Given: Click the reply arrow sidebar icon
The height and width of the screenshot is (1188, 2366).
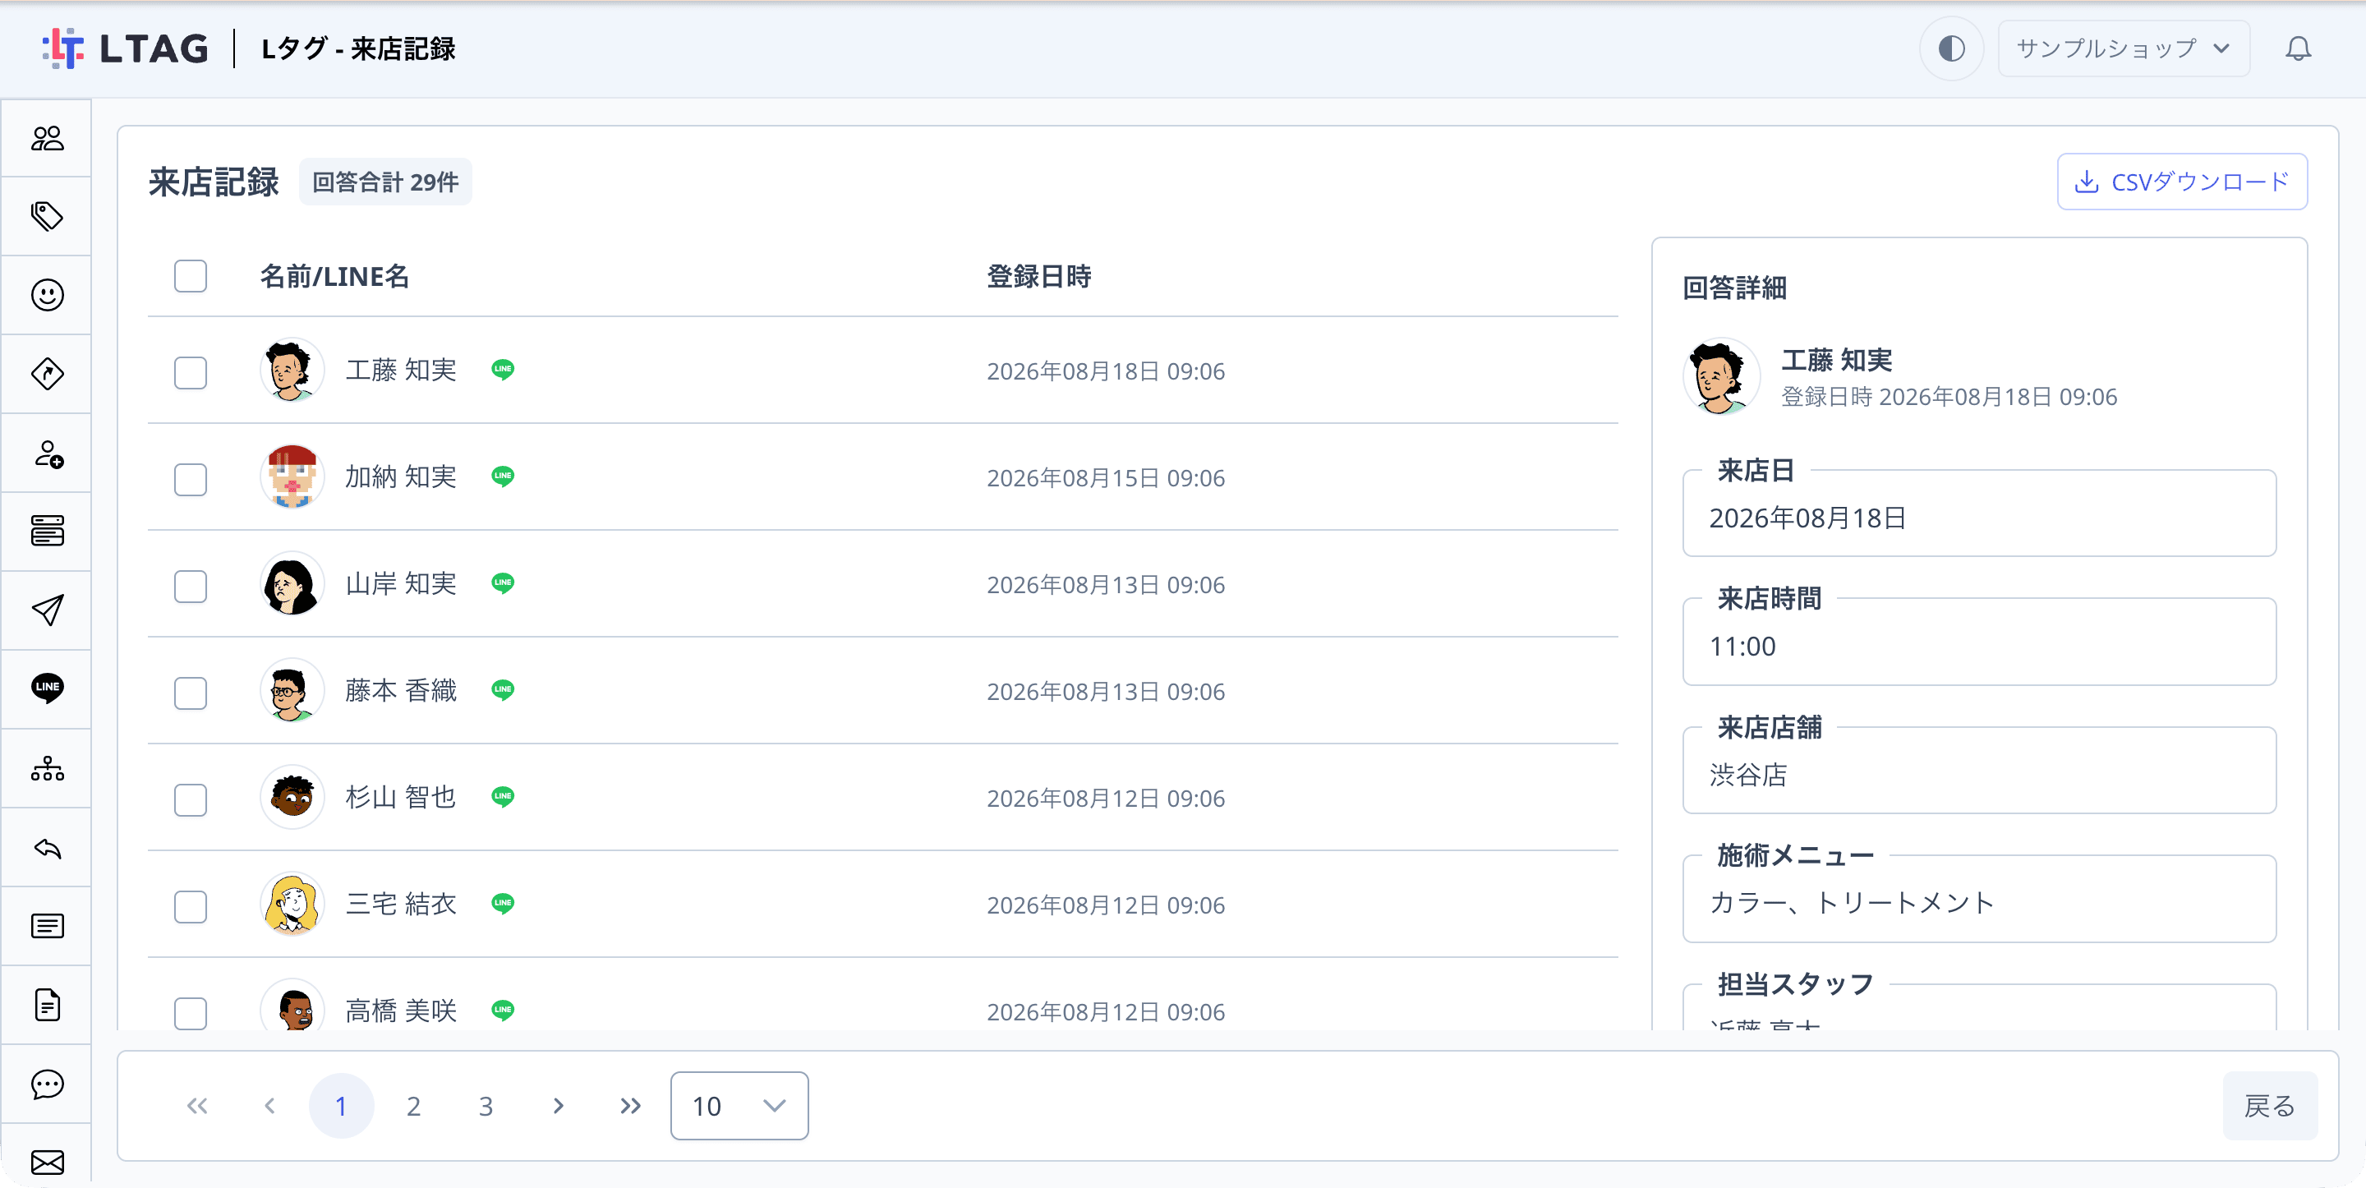Looking at the screenshot, I should point(47,847).
